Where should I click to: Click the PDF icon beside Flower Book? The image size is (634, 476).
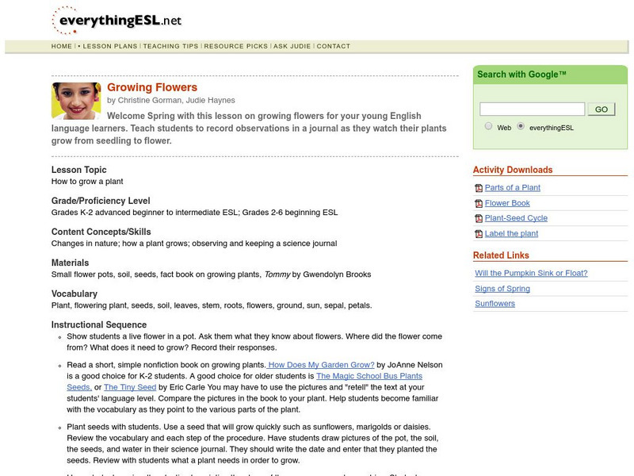coord(479,203)
